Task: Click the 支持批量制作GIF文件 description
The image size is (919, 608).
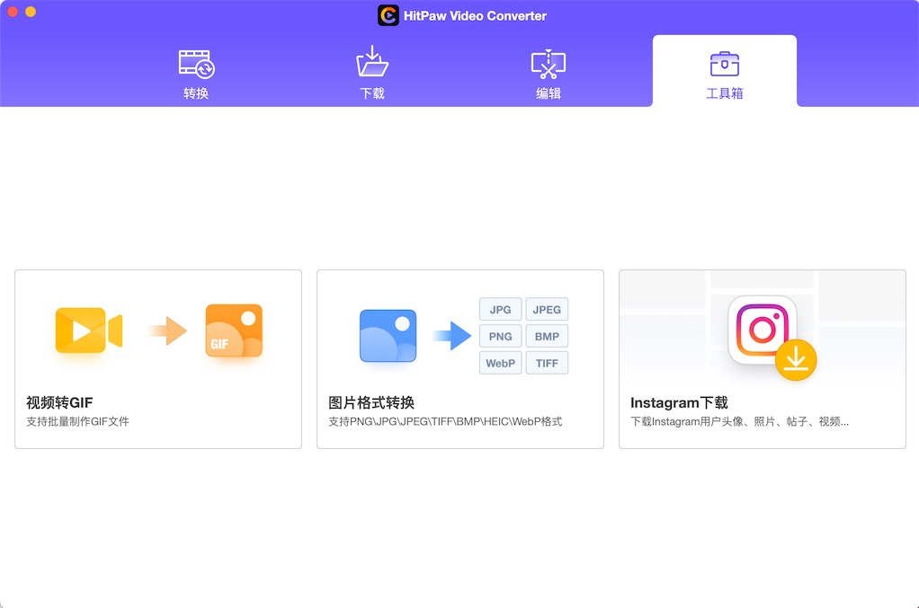Action: pyautogui.click(x=77, y=421)
